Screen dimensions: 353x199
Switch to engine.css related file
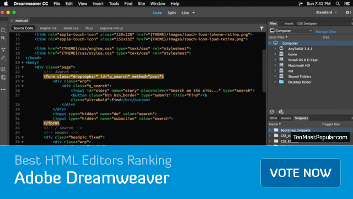click(x=48, y=28)
